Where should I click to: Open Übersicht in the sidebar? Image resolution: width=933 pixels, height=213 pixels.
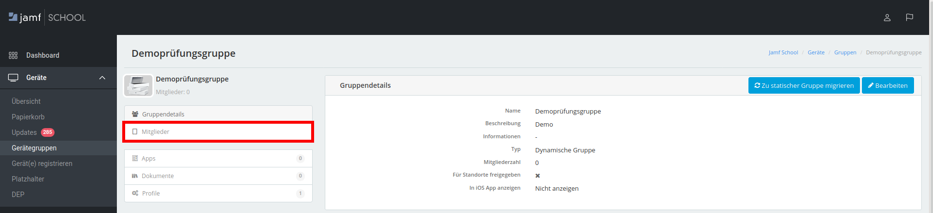(x=26, y=101)
